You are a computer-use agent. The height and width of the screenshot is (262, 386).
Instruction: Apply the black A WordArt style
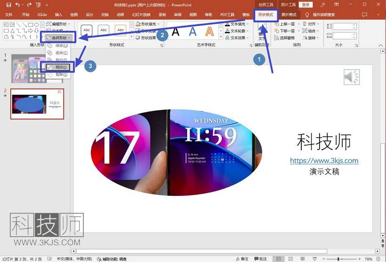(x=176, y=31)
